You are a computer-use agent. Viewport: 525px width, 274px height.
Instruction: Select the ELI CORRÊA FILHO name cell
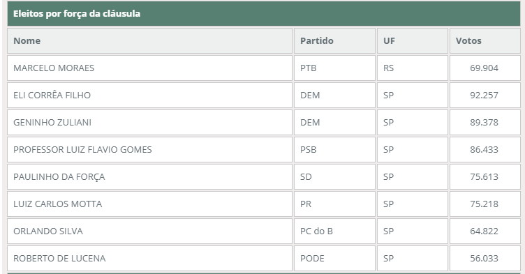click(x=149, y=95)
